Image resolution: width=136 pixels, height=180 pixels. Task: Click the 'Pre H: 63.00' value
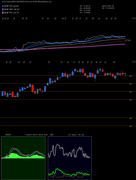[x=85, y=8]
